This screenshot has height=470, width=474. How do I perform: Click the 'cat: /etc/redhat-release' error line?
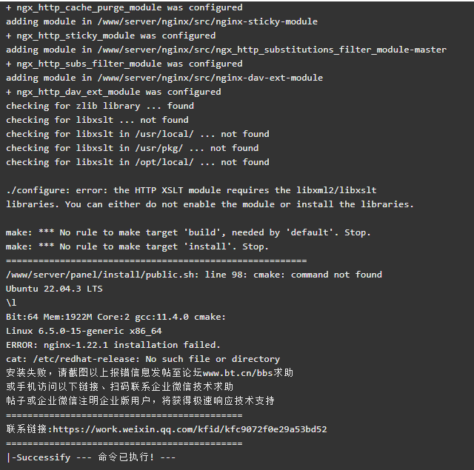(143, 359)
